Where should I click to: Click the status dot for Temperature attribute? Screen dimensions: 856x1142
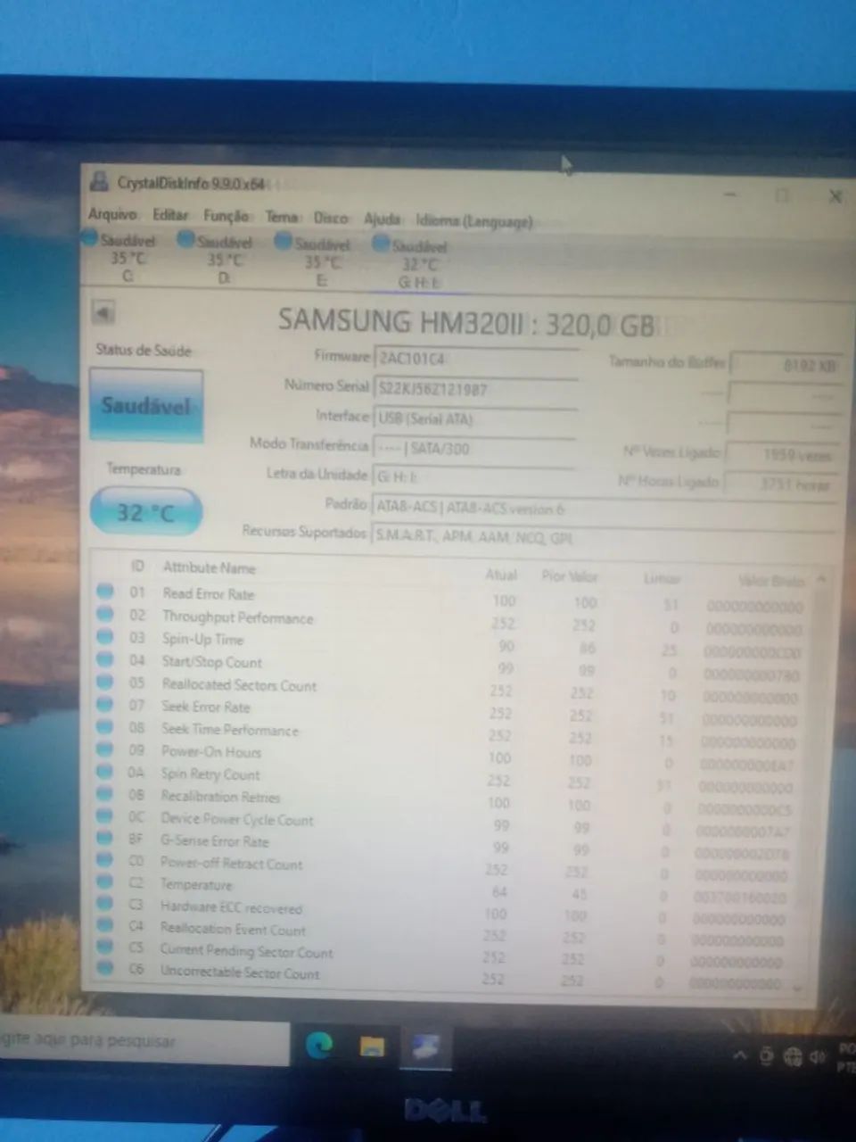105,881
